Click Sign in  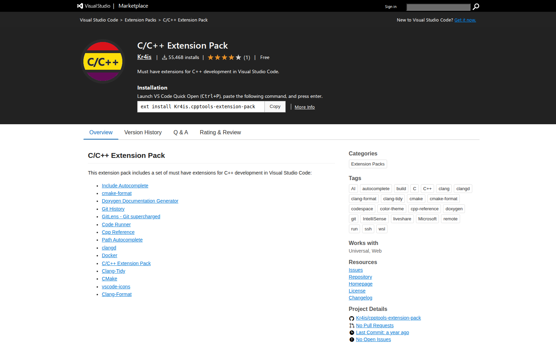tap(391, 7)
